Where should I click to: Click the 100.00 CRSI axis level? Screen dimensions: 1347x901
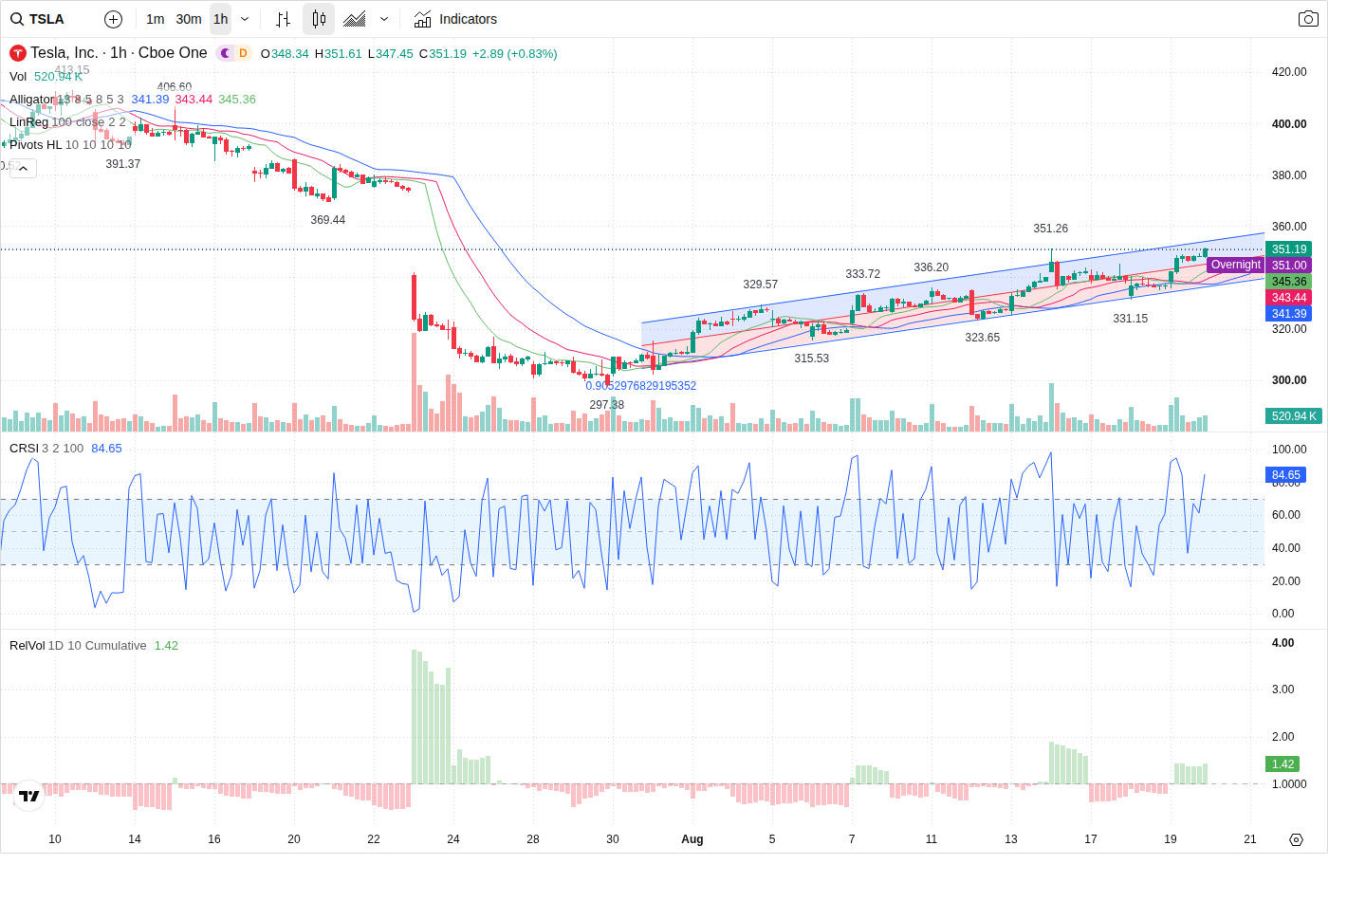click(x=1289, y=450)
